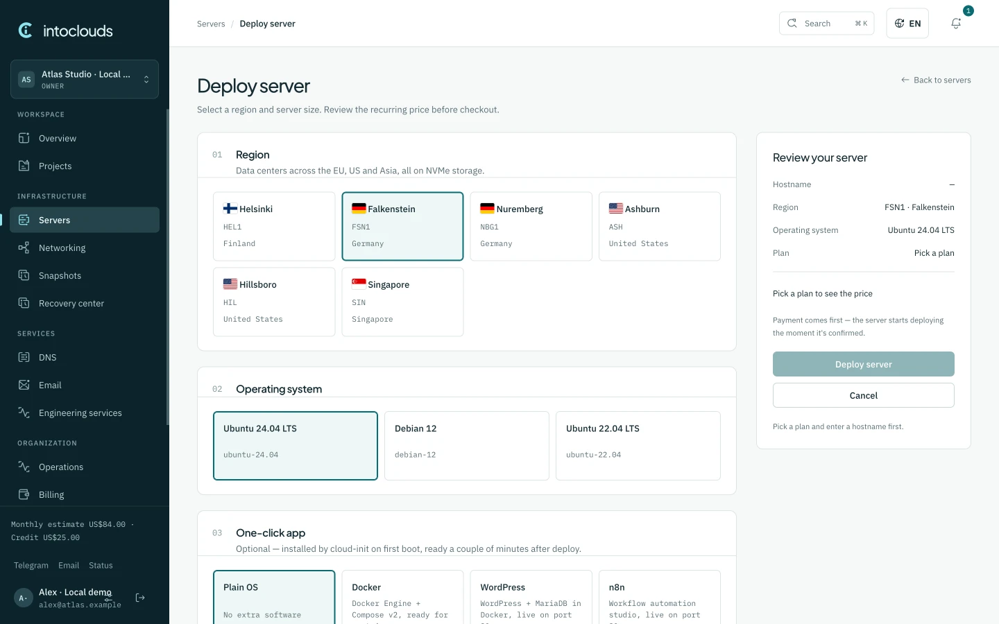This screenshot has height=624, width=999.
Task: Click the Email envelope sidebar icon
Action: [x=24, y=385]
